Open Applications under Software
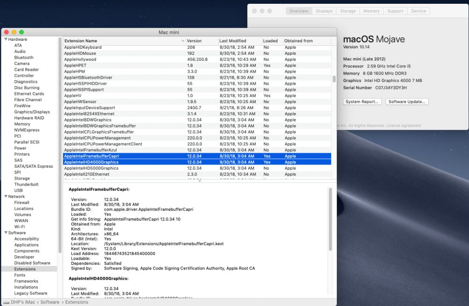The width and height of the screenshot is (469, 306). click(x=27, y=245)
